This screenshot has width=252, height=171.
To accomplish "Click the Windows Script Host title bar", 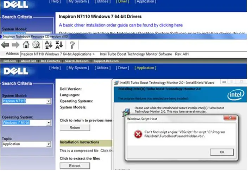I will 175,119.
